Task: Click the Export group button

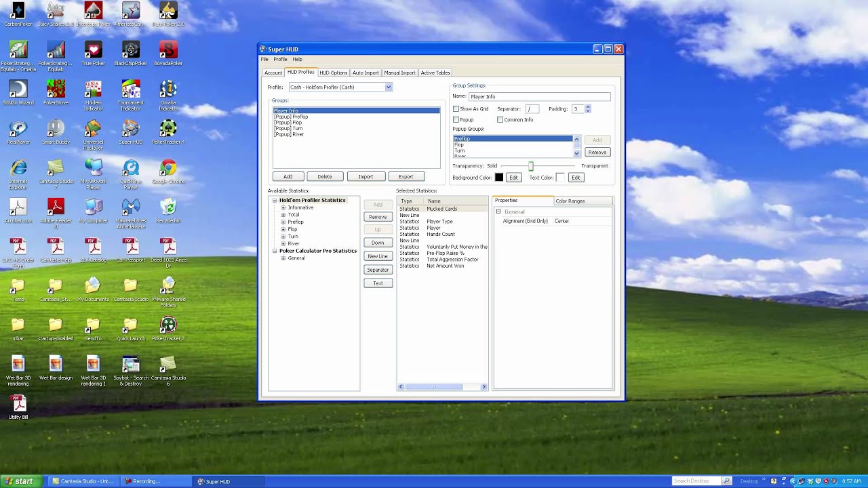Action: click(x=406, y=177)
